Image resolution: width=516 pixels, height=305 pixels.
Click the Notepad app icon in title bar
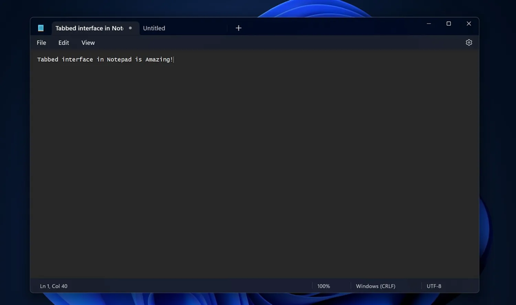pyautogui.click(x=41, y=28)
